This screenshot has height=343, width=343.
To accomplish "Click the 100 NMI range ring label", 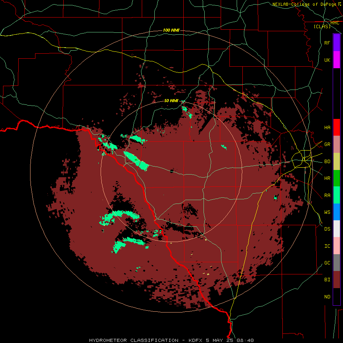I will [x=171, y=30].
